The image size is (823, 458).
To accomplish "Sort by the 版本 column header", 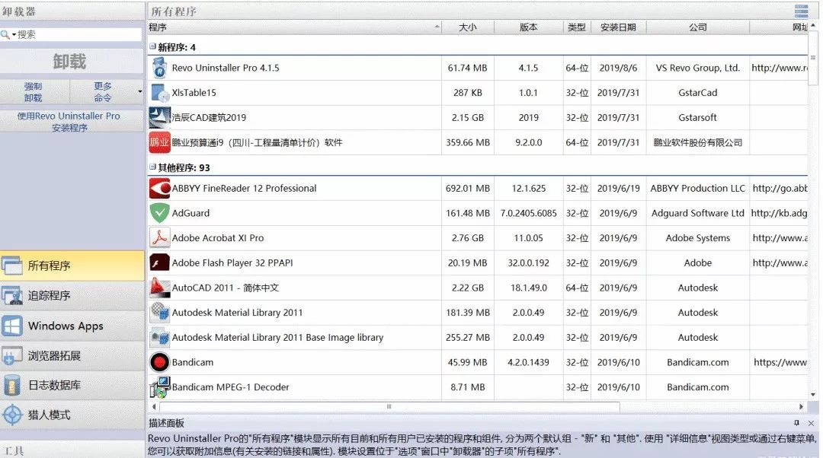I will coord(529,27).
